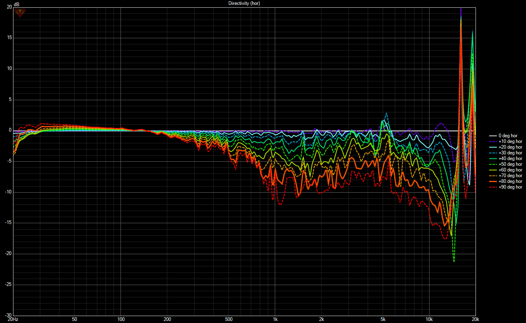Image resolution: width=526 pixels, height=323 pixels.
Task: Click the "+60 deg hor" legend entry
Action: pyautogui.click(x=505, y=170)
